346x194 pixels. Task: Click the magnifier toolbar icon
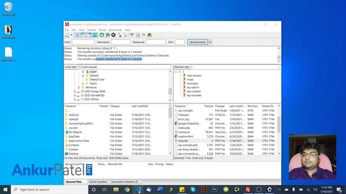coord(138,35)
